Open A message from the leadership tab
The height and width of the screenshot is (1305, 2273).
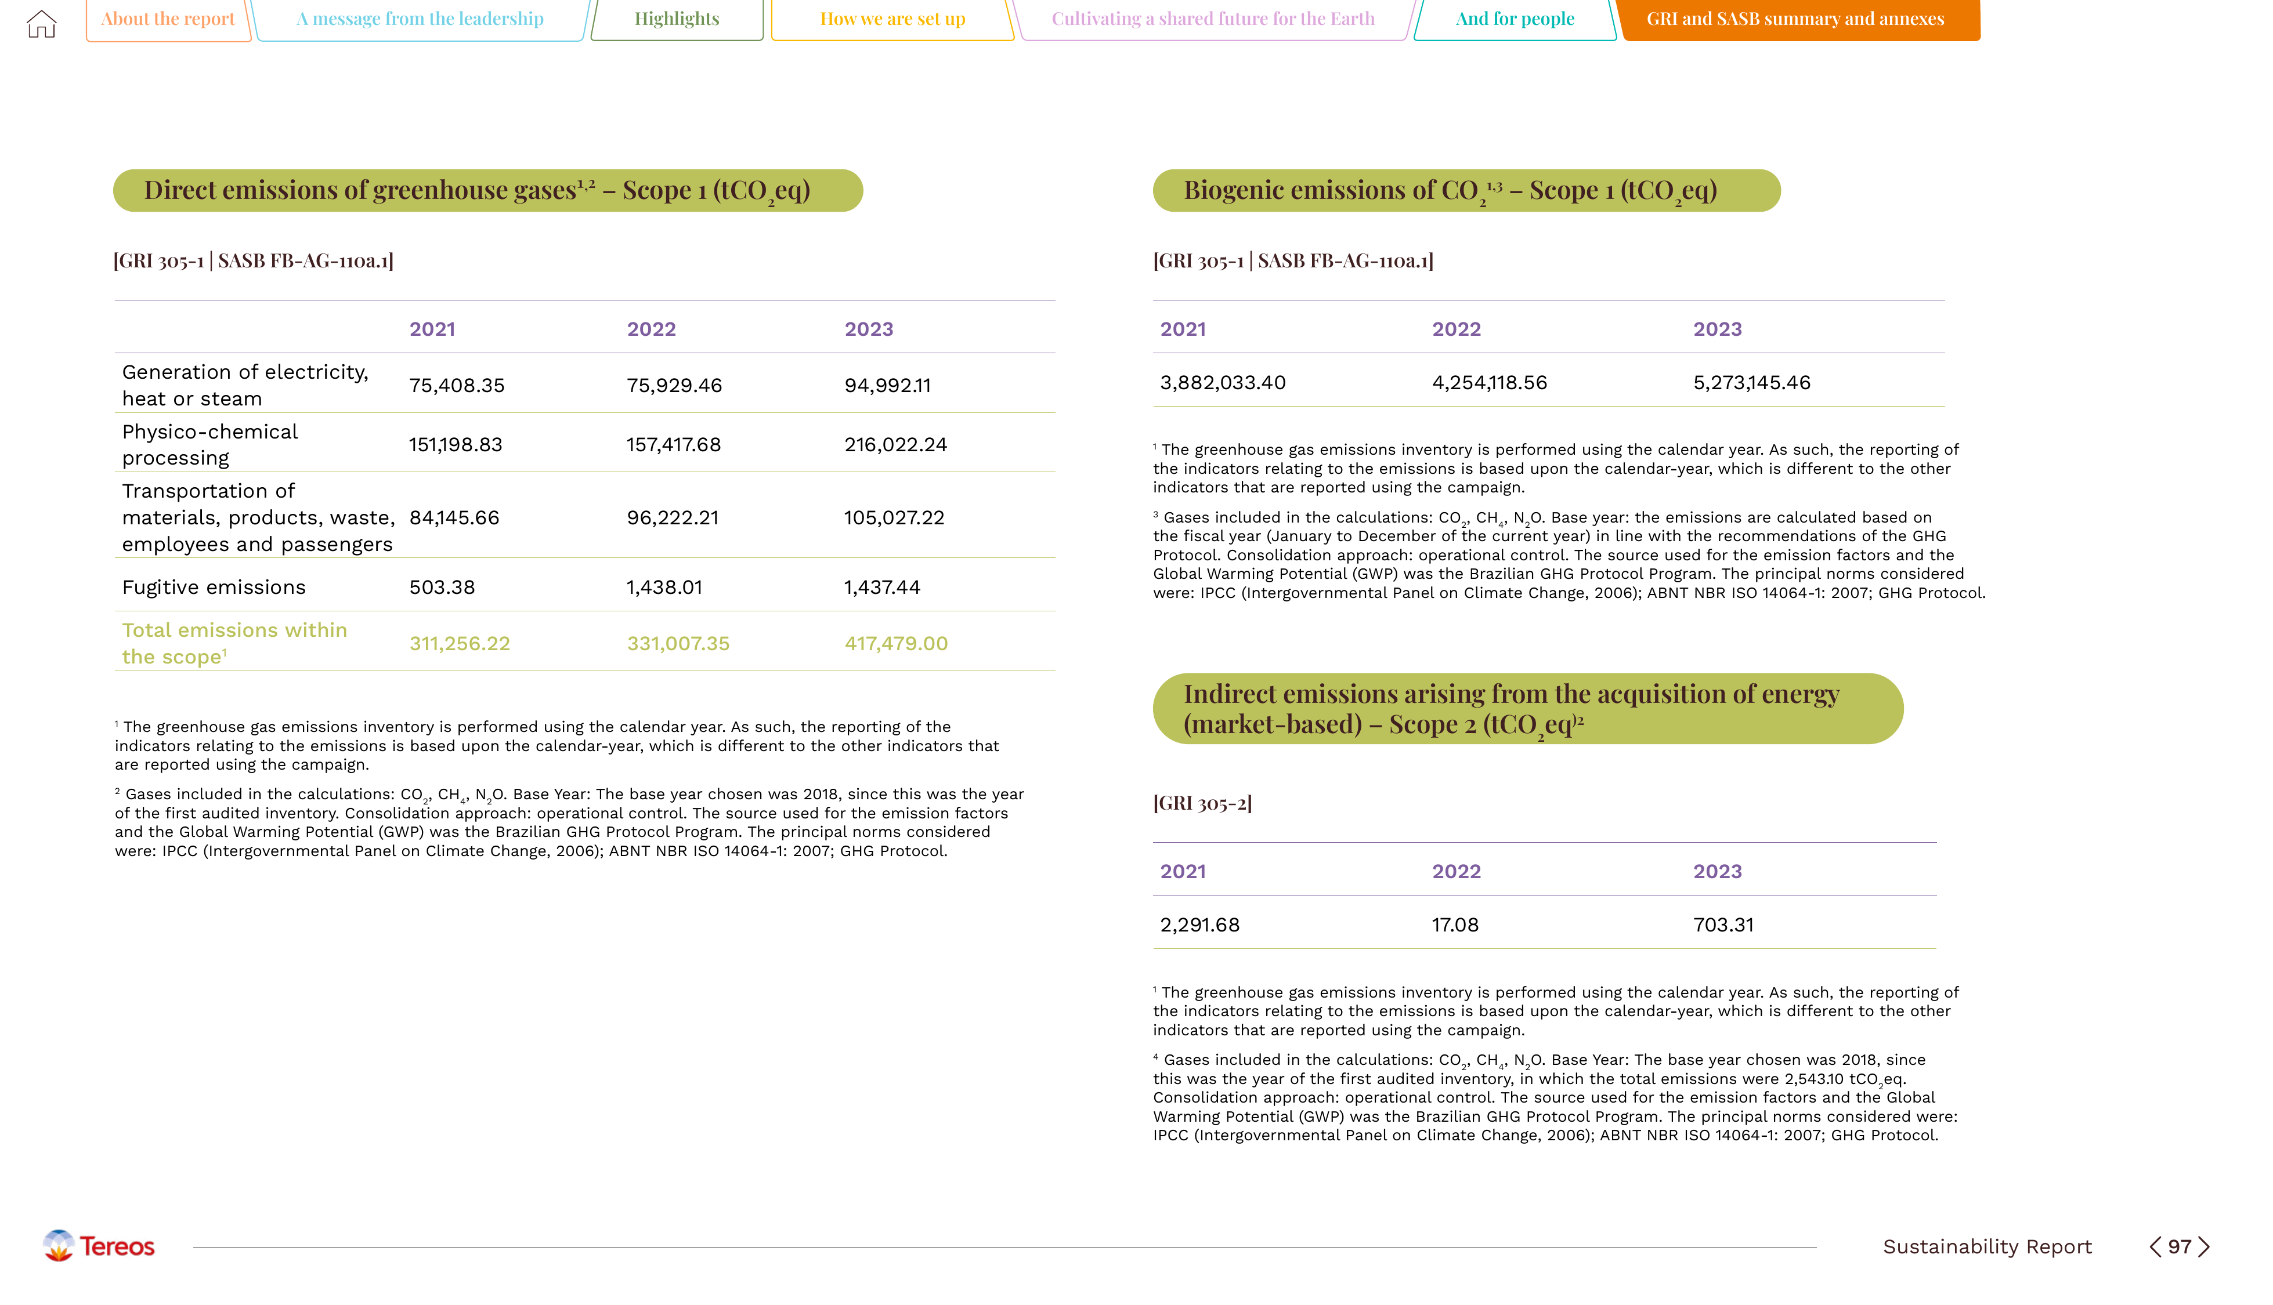[420, 19]
